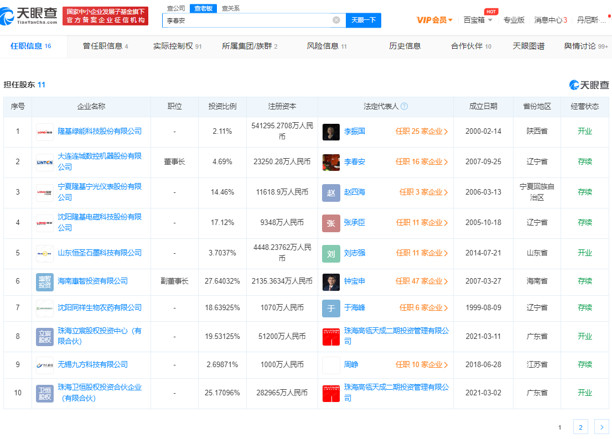Open the 百宝箱 dropdown menu
Viewport: 612px width, 439px height.
(x=478, y=20)
